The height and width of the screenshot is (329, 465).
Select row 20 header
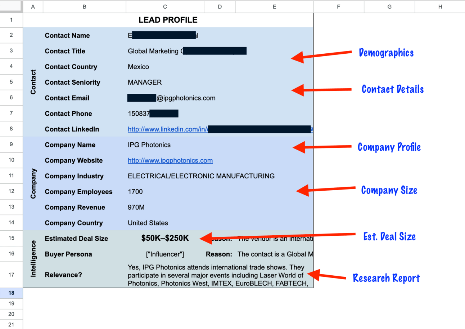click(12, 314)
